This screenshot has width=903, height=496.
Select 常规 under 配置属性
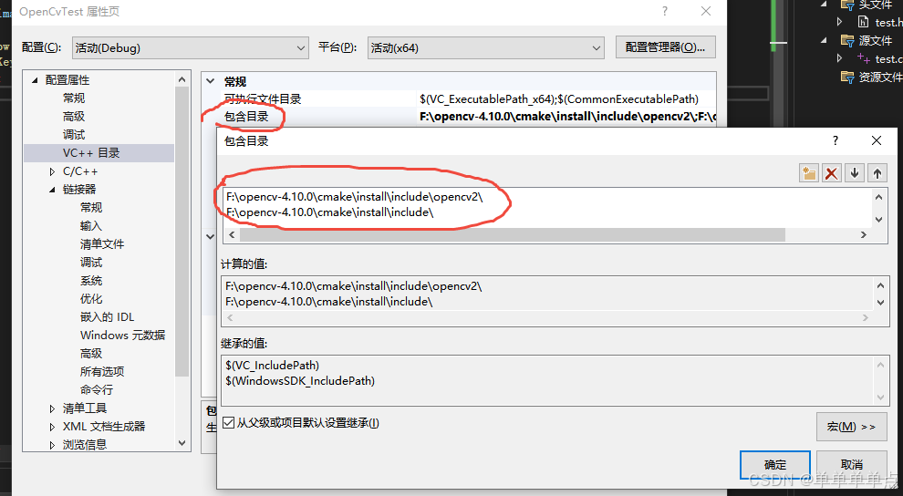click(74, 98)
